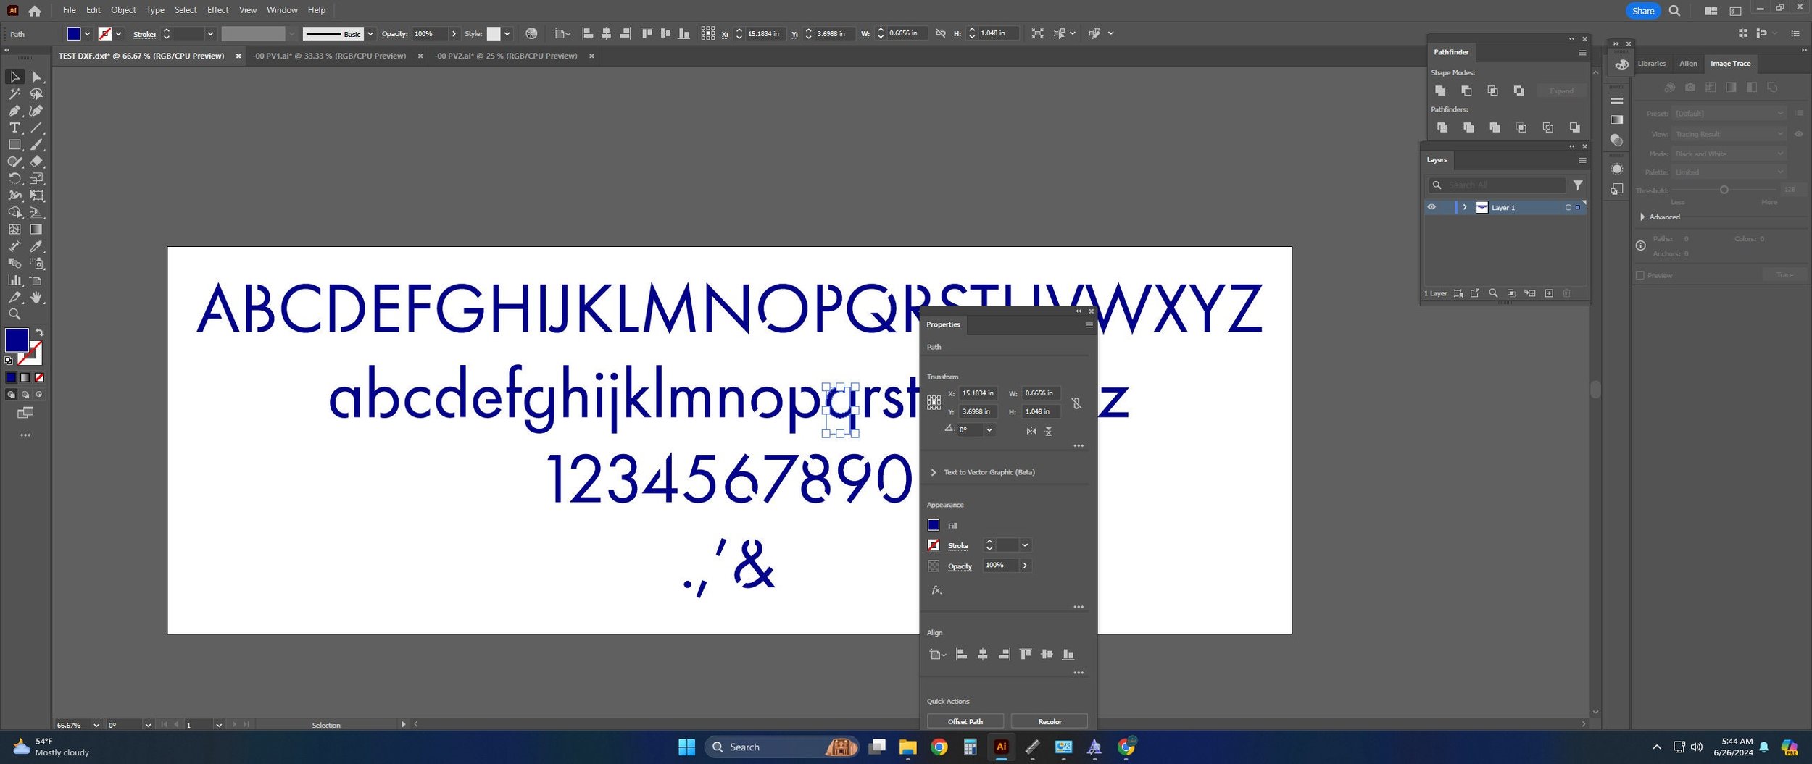The image size is (1812, 764).
Task: Toggle constrain width and height proportions in Properties
Action: [1076, 403]
